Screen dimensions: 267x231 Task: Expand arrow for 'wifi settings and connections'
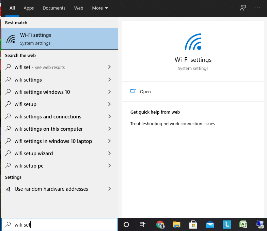(x=110, y=116)
